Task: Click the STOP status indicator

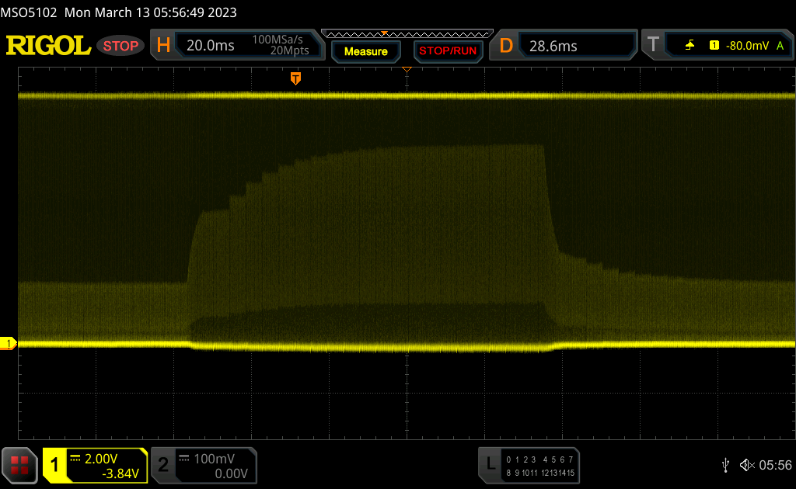Action: (120, 46)
